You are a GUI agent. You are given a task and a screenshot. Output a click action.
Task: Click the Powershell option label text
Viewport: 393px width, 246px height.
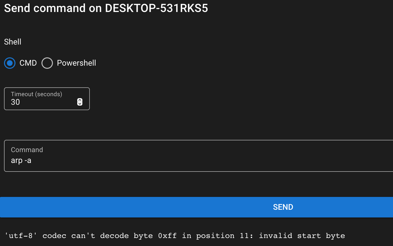pyautogui.click(x=76, y=63)
